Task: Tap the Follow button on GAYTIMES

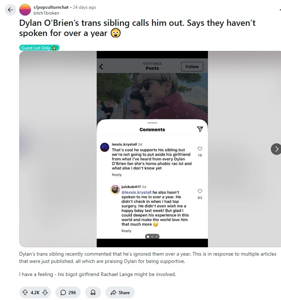Action: point(192,67)
